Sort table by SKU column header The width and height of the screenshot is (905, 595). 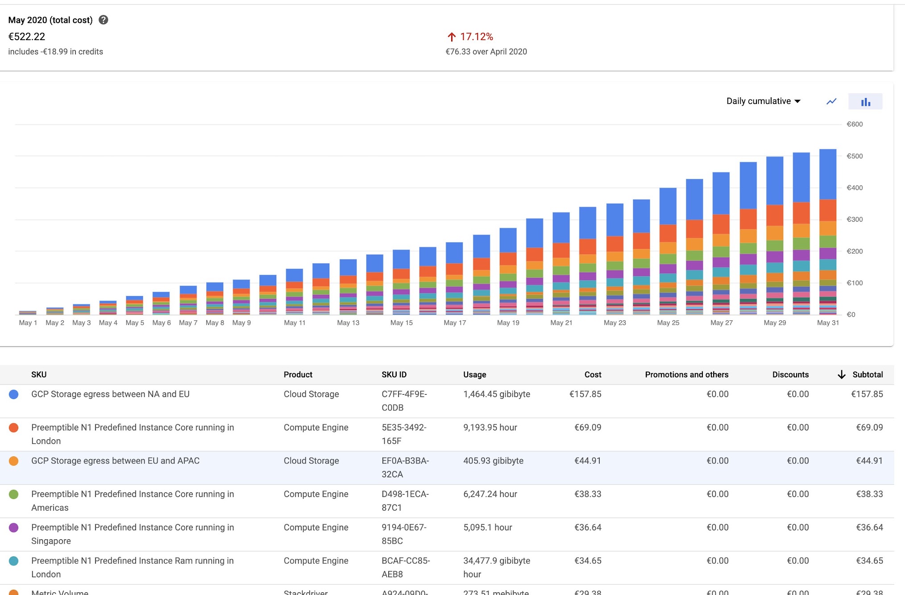pyautogui.click(x=39, y=375)
